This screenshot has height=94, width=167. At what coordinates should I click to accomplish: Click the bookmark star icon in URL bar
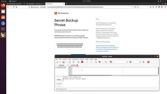tap(138, 7)
